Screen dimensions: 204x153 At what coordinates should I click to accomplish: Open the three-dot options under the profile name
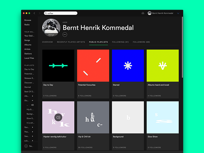click(x=65, y=34)
